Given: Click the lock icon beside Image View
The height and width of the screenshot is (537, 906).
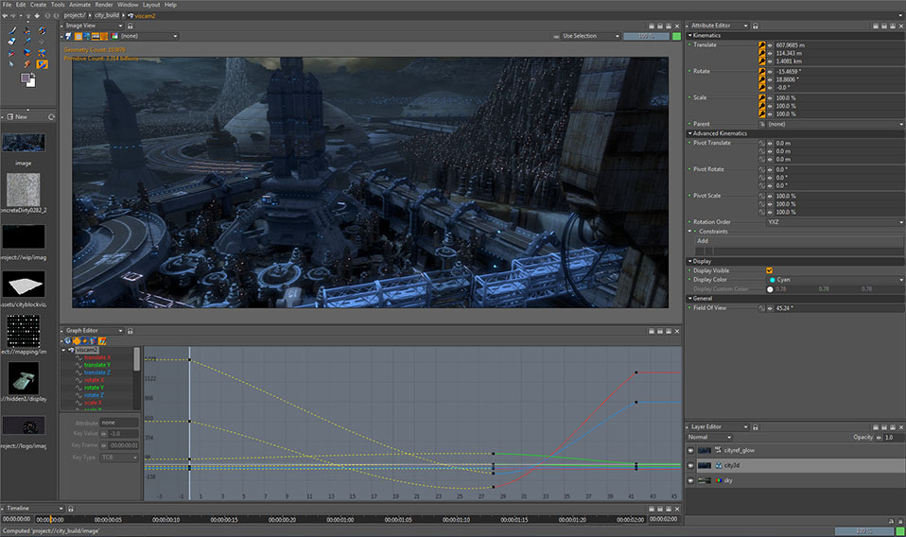Looking at the screenshot, I should tap(130, 26).
